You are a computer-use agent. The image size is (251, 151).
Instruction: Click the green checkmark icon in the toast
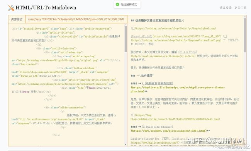click(117, 5)
